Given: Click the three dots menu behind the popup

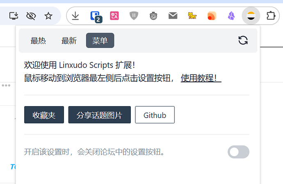Looking at the screenshot, I should (6, 85).
